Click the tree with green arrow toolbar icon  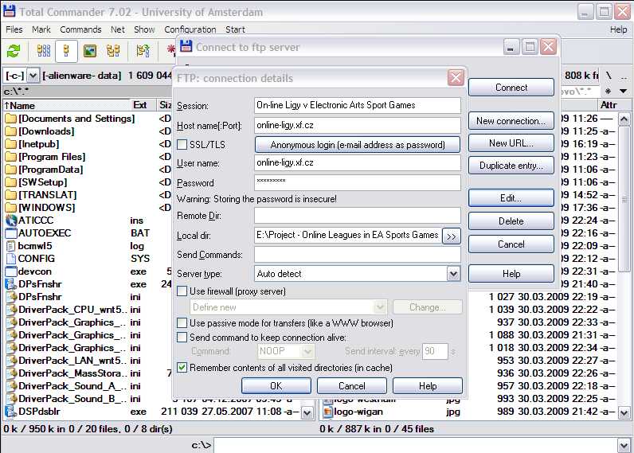[143, 51]
